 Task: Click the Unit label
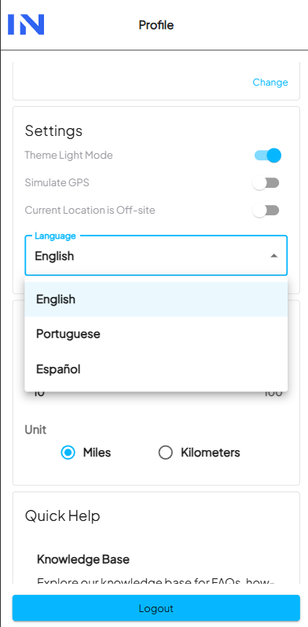coord(35,430)
